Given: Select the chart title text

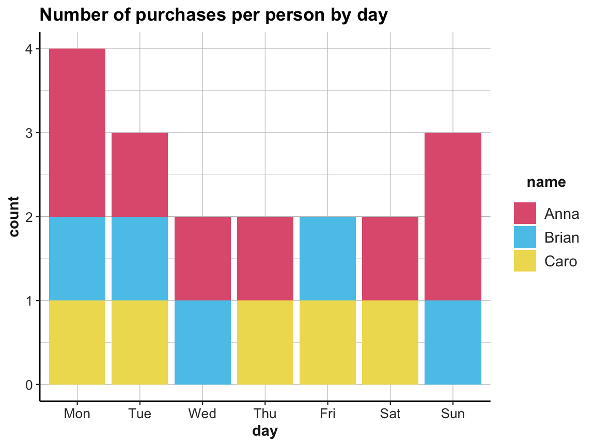Looking at the screenshot, I should [x=213, y=15].
